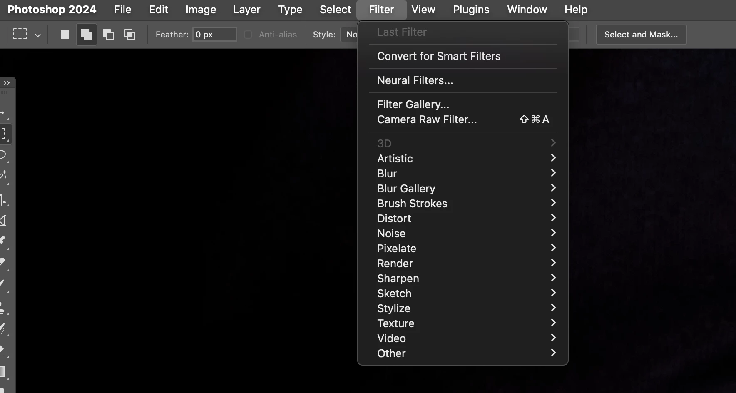
Task: Choose Camera Raw Filter menu entry
Action: (463, 119)
